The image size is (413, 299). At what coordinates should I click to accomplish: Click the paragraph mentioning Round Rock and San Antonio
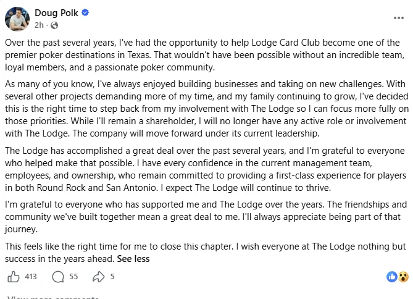click(x=206, y=169)
